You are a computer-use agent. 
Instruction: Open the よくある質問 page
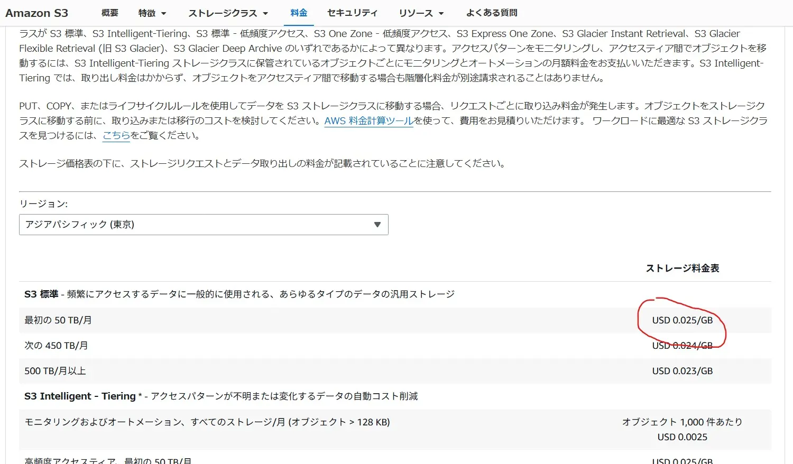point(492,13)
